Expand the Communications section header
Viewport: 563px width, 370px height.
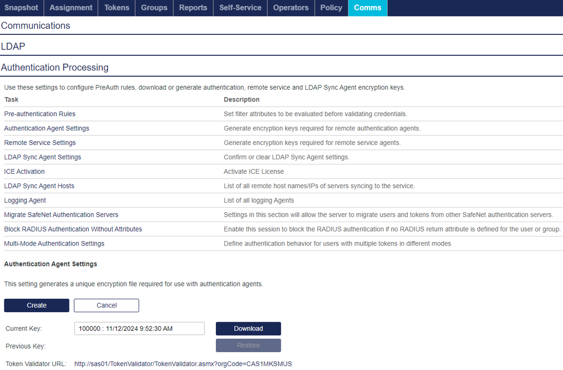coord(35,26)
